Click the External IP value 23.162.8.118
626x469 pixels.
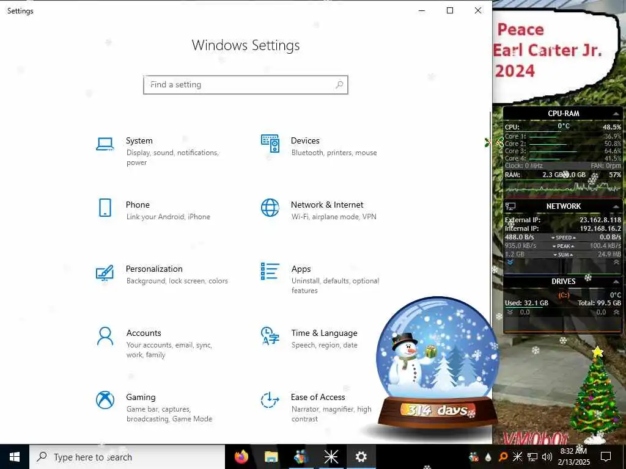pyautogui.click(x=600, y=220)
